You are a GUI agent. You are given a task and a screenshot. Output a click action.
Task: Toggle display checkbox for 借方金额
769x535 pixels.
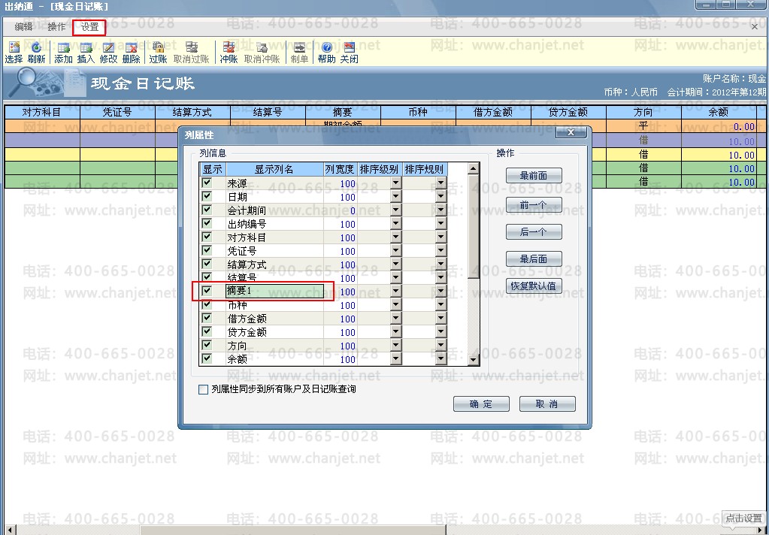[207, 318]
